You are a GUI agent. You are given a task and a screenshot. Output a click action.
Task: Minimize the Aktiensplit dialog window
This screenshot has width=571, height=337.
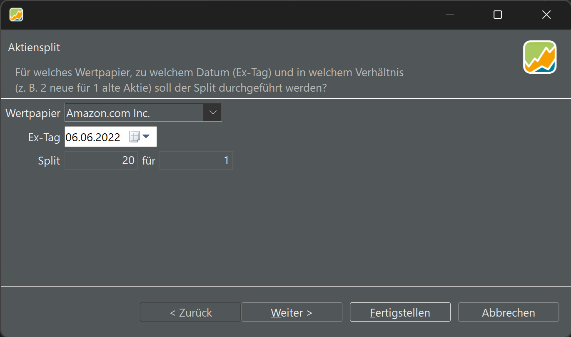pyautogui.click(x=450, y=15)
